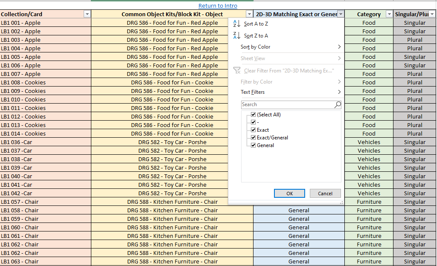Open the Collection/Card column filter dropdown
The image size is (437, 266).
point(87,14)
